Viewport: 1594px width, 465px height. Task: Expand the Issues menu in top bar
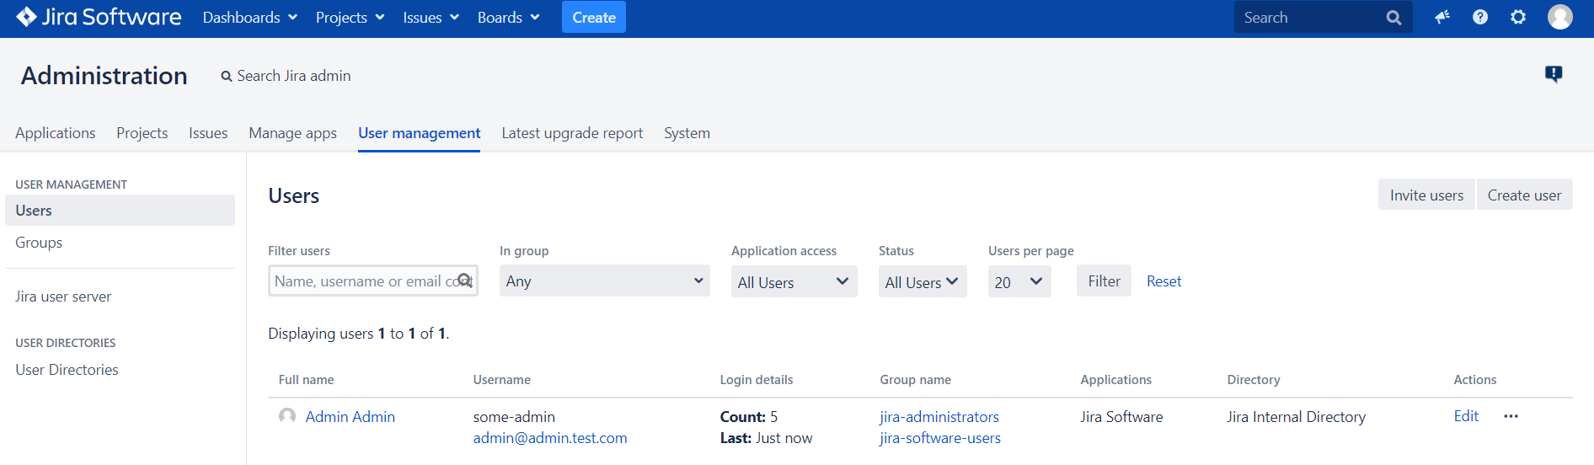[431, 18]
